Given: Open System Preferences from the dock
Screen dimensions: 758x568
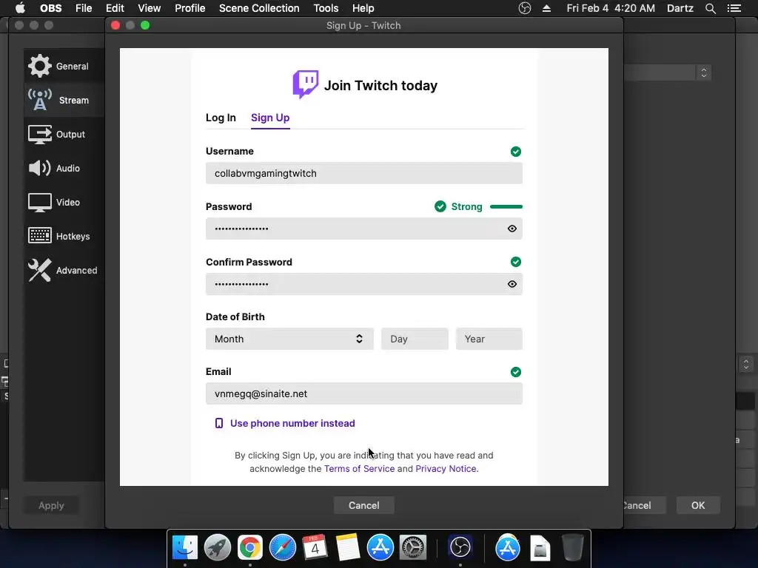Looking at the screenshot, I should coord(412,548).
